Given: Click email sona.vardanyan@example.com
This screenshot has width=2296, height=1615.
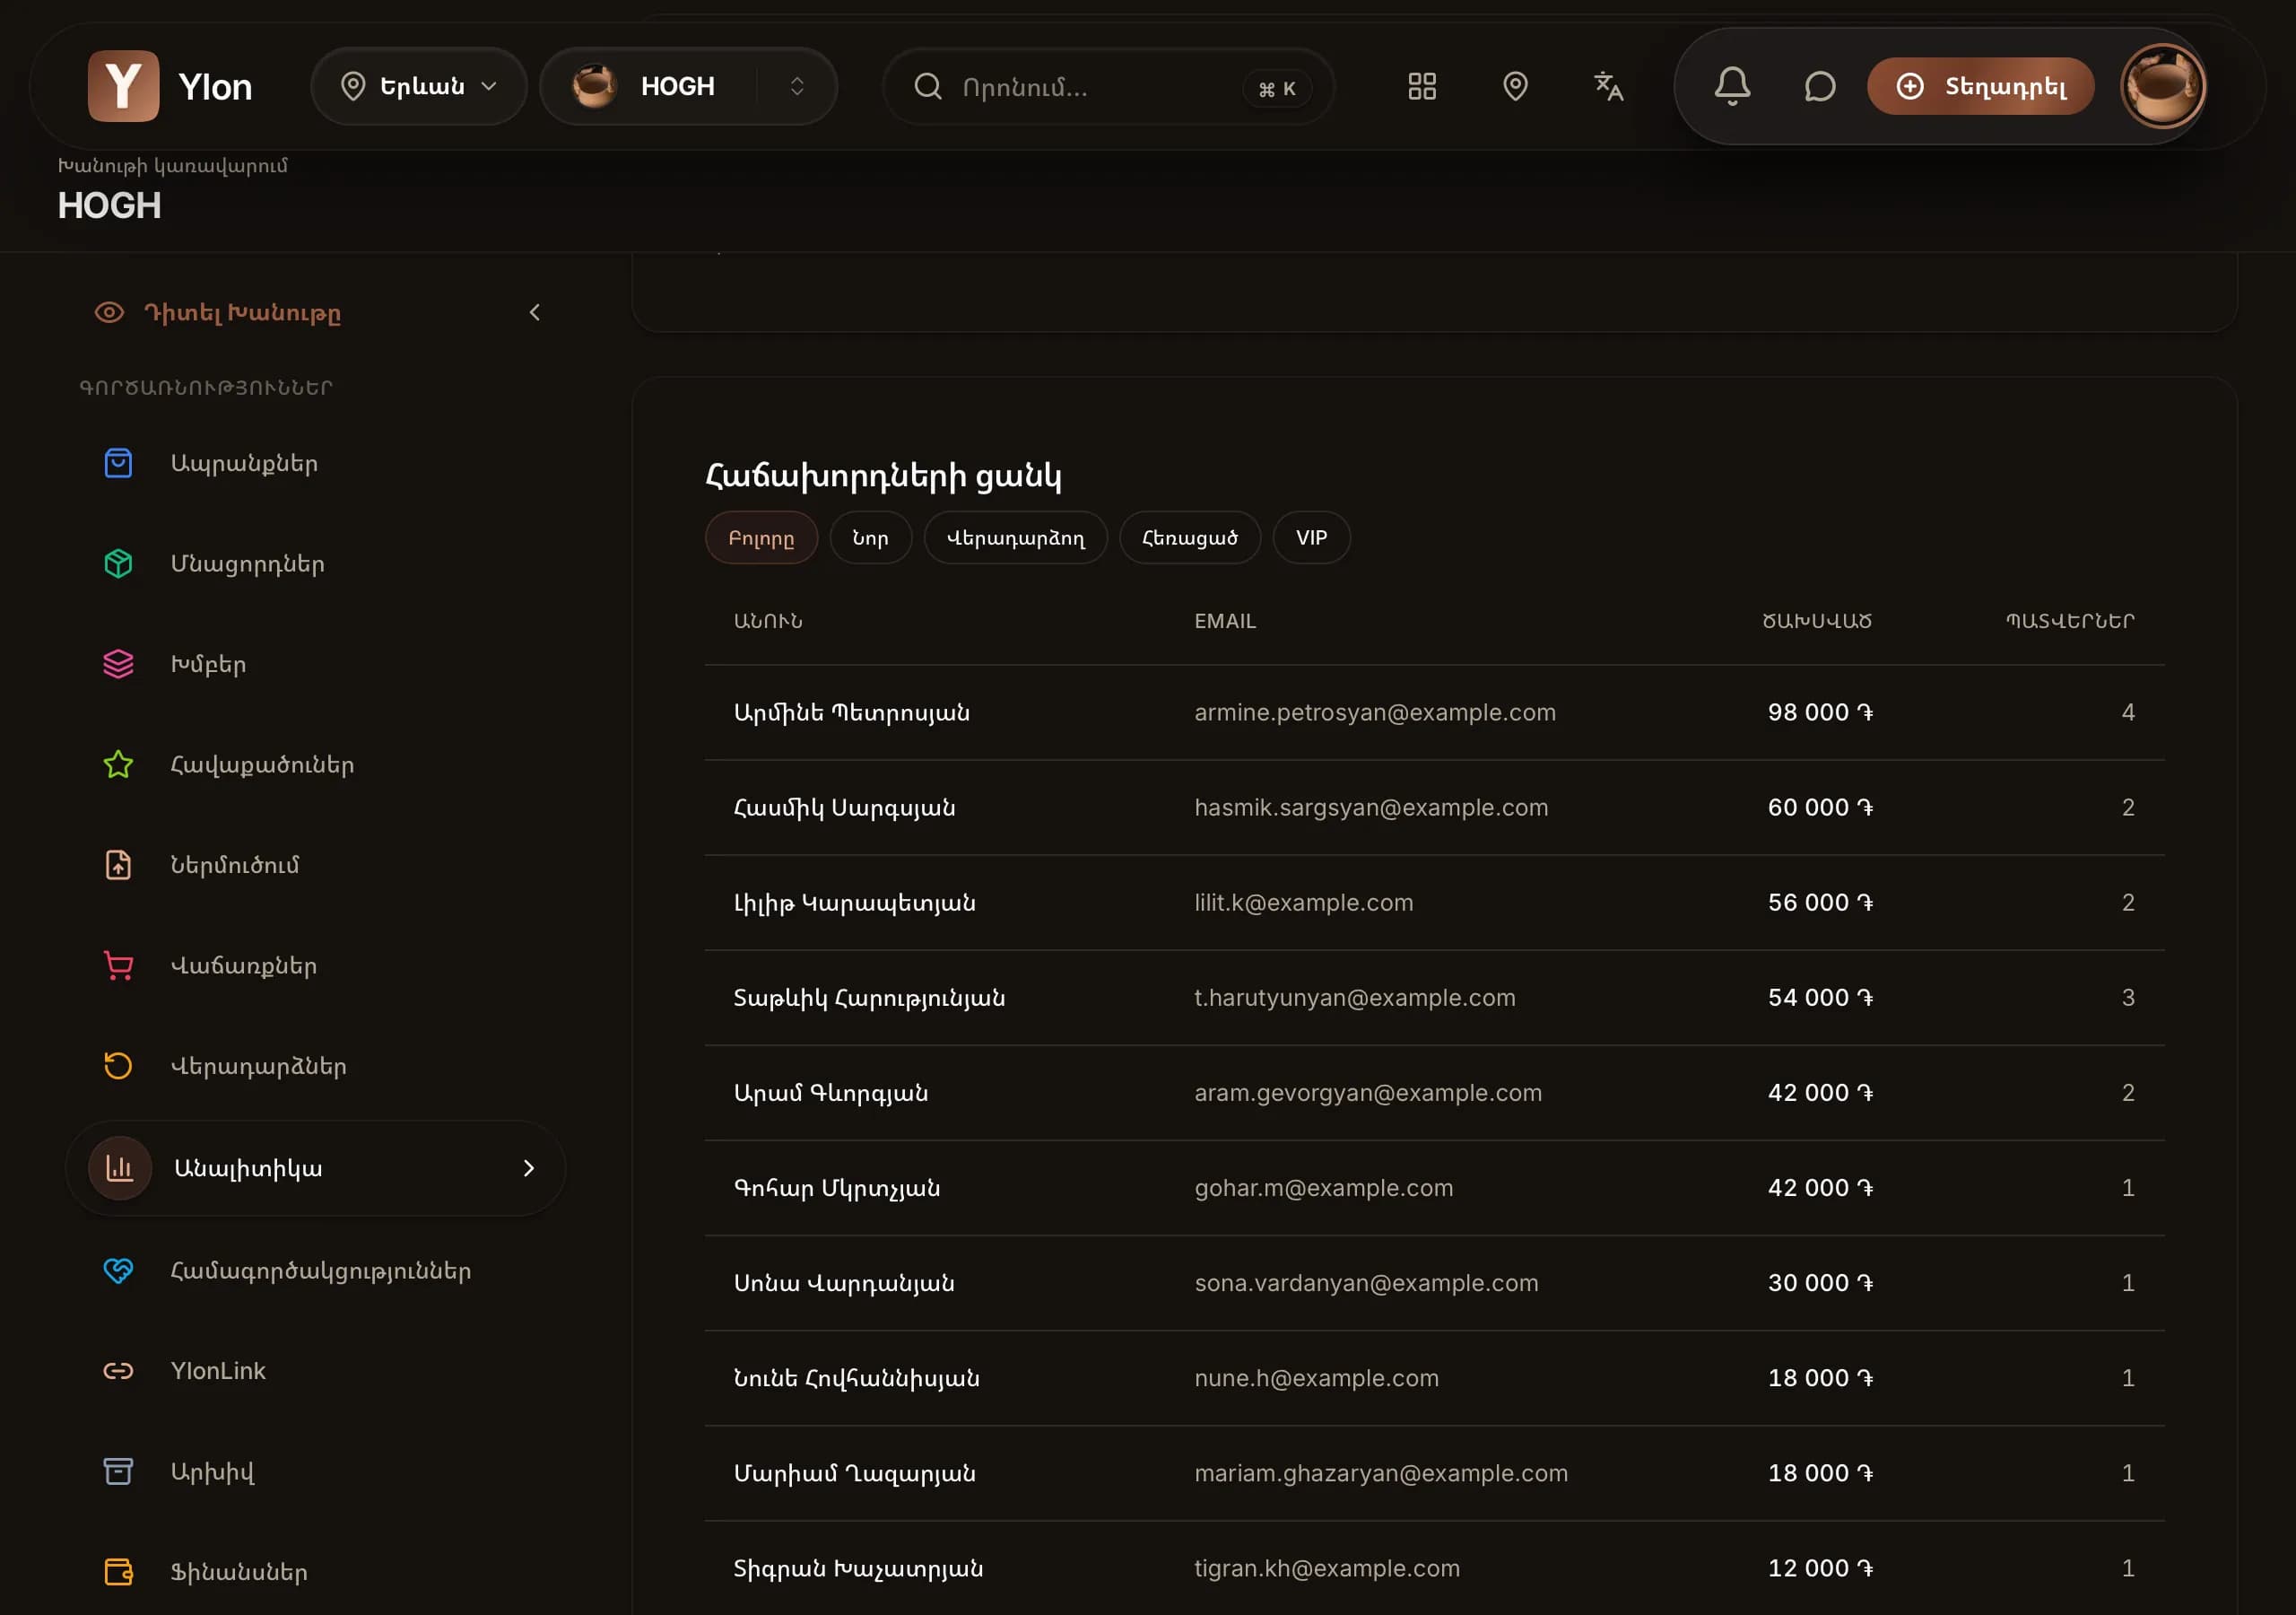Looking at the screenshot, I should coord(1366,1283).
